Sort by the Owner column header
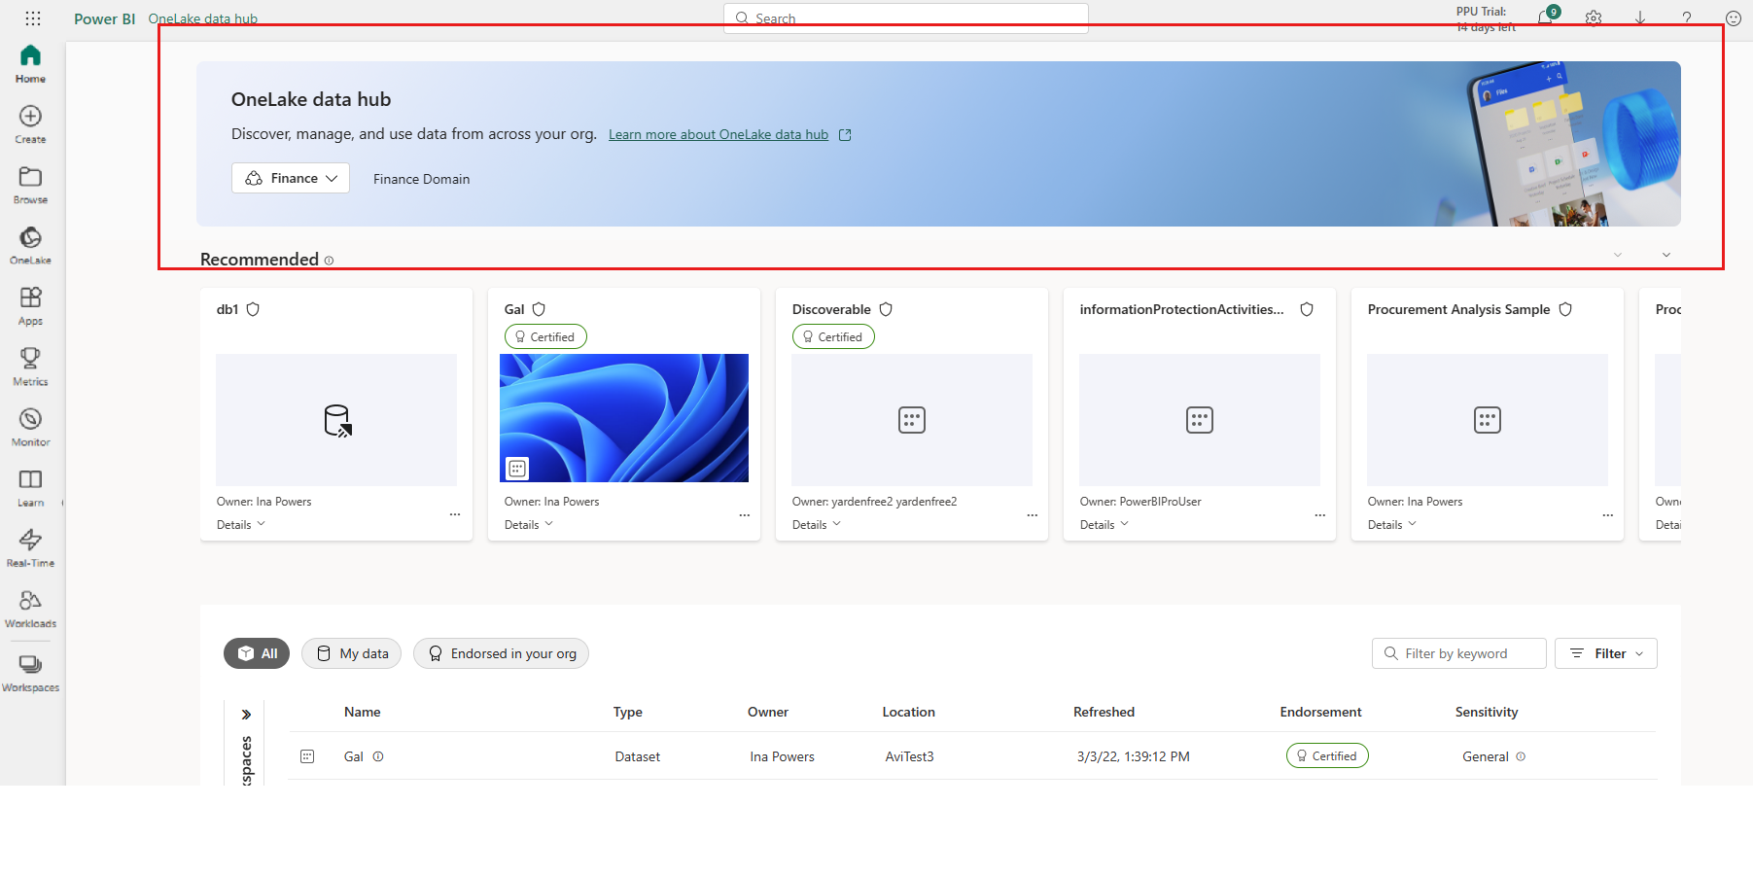Image resolution: width=1753 pixels, height=876 pixels. pos(767,712)
